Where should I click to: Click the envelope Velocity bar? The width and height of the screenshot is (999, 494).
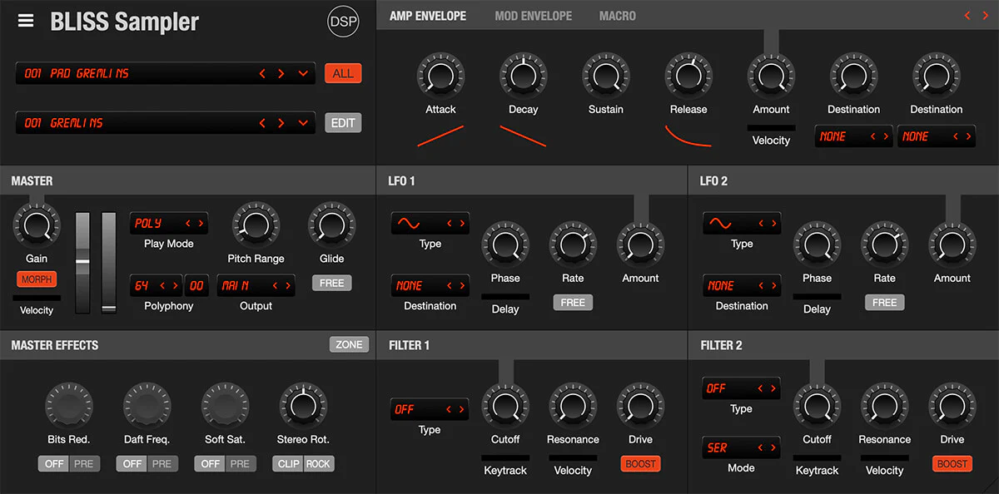click(x=771, y=127)
